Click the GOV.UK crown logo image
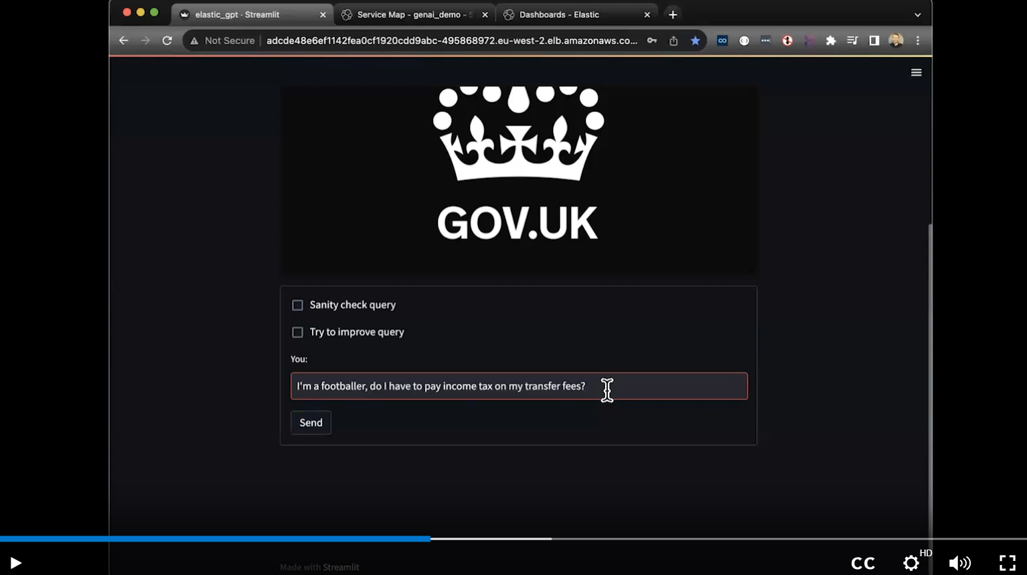This screenshot has width=1027, height=575. [519, 179]
